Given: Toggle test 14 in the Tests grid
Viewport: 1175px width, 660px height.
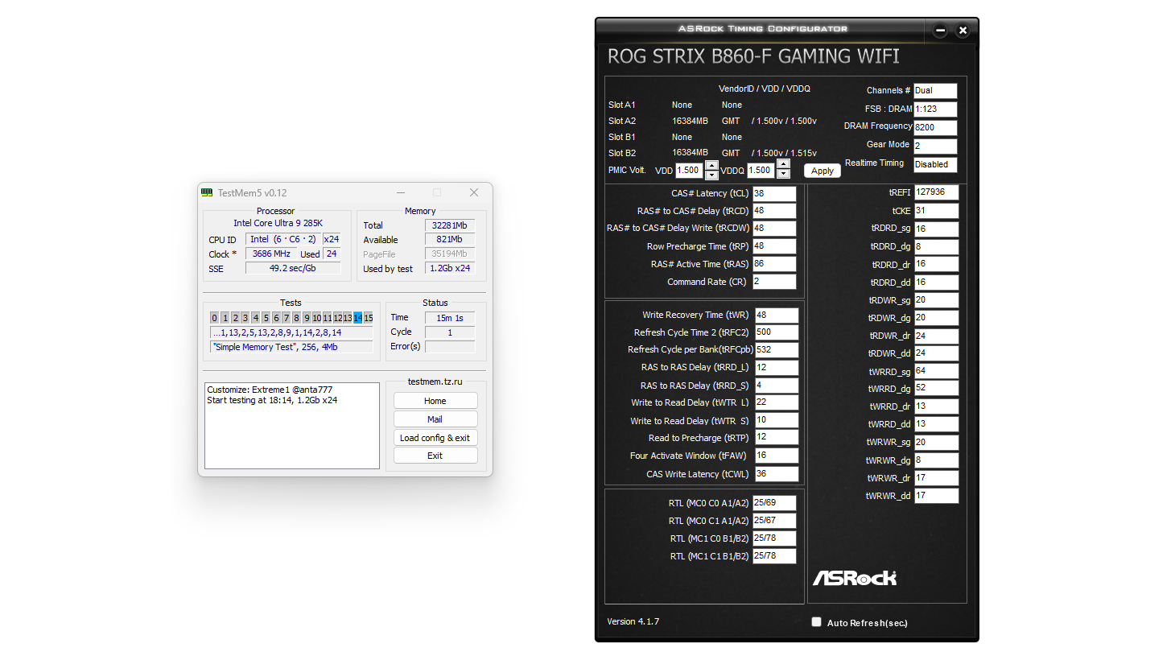Looking at the screenshot, I should point(357,317).
